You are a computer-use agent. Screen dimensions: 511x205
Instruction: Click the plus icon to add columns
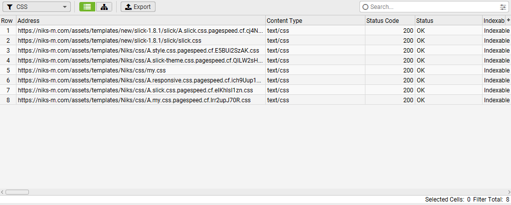(508, 20)
